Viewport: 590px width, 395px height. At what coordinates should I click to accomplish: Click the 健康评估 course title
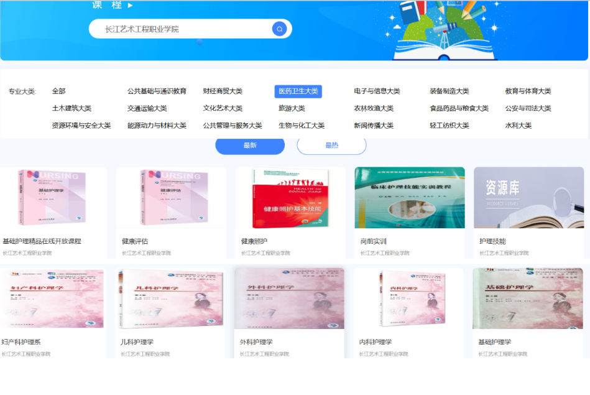(135, 241)
